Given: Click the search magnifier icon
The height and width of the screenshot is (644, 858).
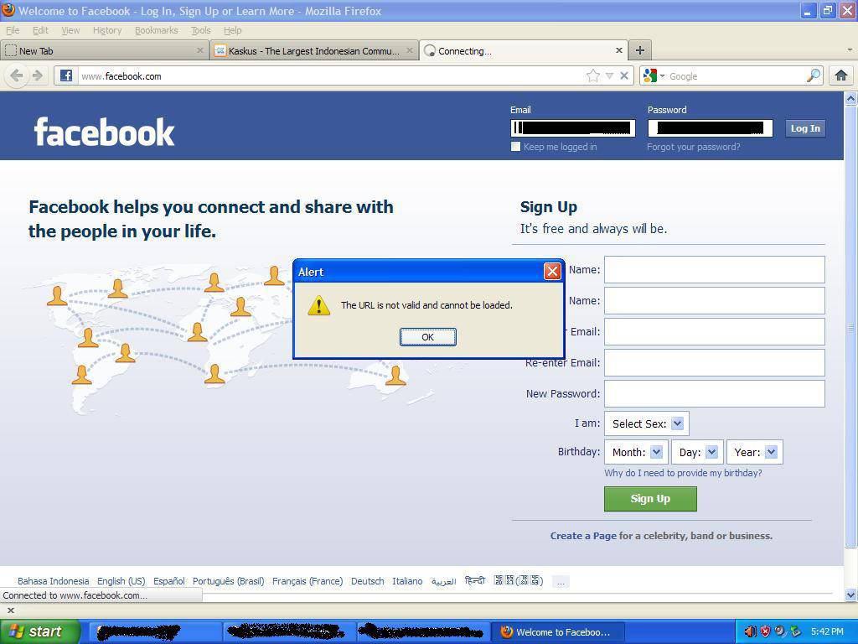Looking at the screenshot, I should [814, 75].
